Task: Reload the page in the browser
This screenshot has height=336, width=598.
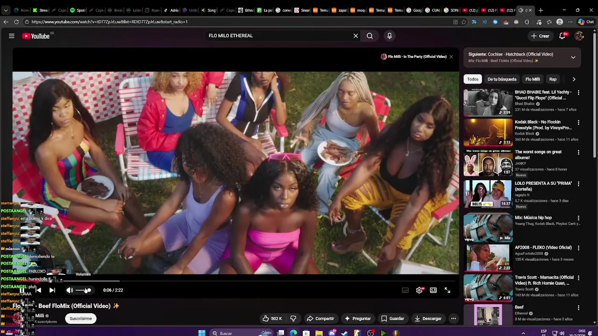Action: 16,22
